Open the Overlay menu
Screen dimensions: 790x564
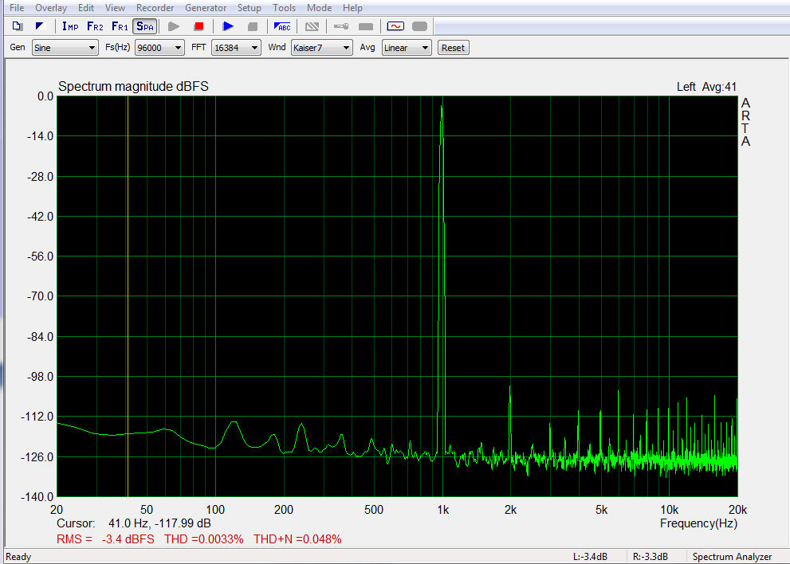[x=51, y=8]
